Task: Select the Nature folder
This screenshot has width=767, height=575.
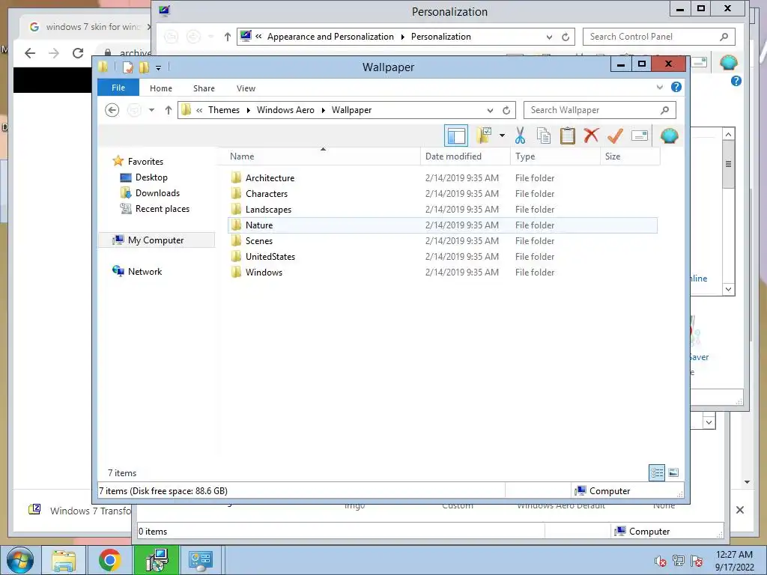Action: 443,225
